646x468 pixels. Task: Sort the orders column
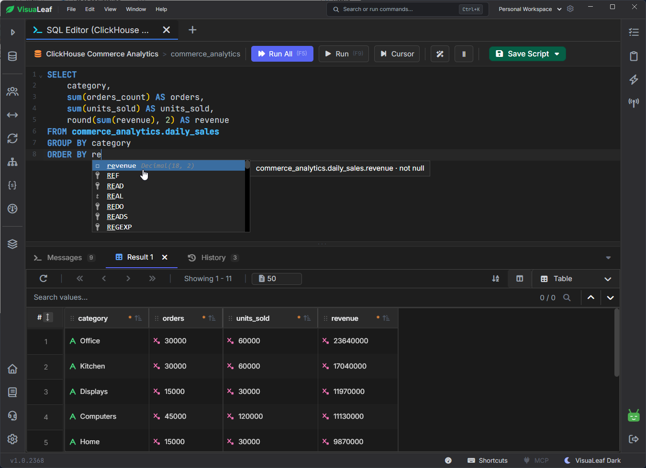[x=212, y=318]
